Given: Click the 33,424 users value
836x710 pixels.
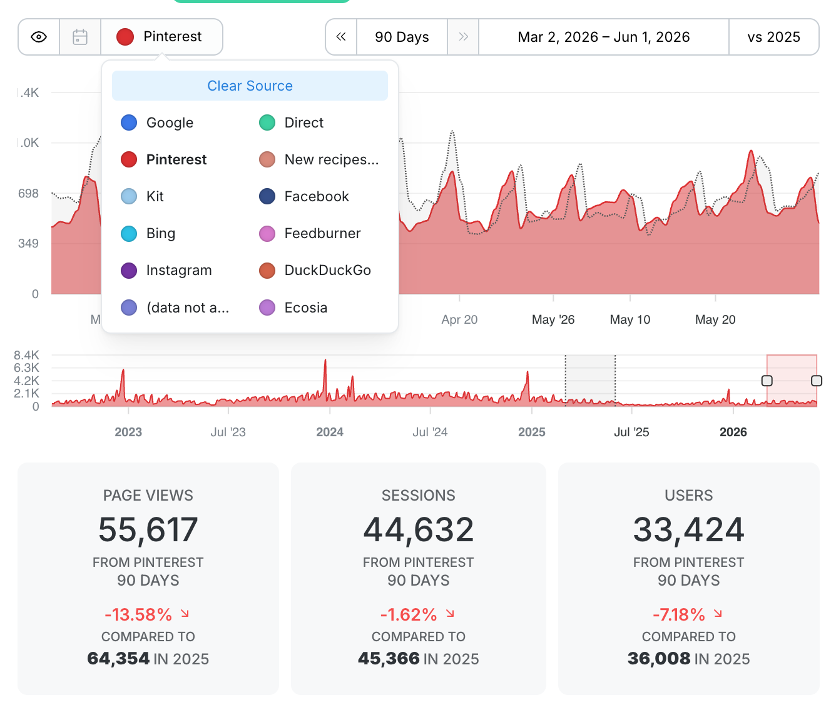Looking at the screenshot, I should tap(689, 530).
